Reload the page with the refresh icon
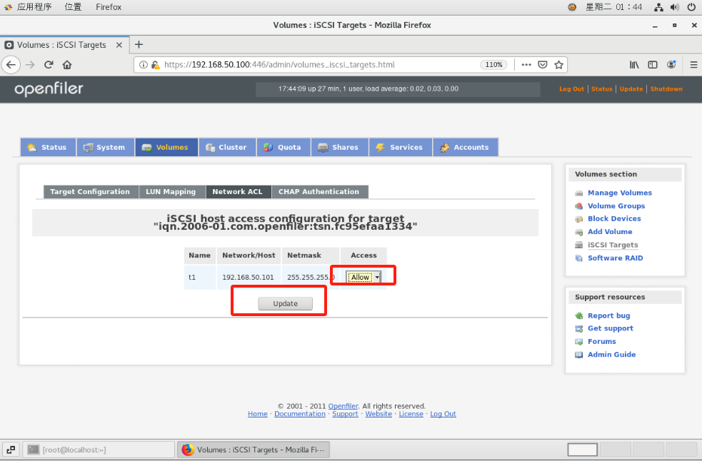 pyautogui.click(x=49, y=65)
